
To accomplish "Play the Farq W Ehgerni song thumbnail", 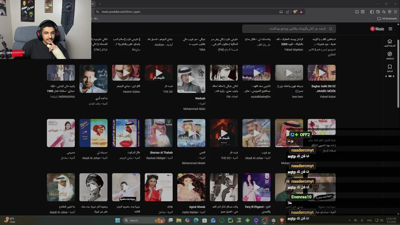I will (x=257, y=187).
